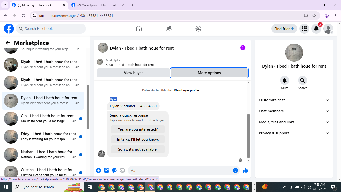Attach a file with photo icon

coord(107,170)
